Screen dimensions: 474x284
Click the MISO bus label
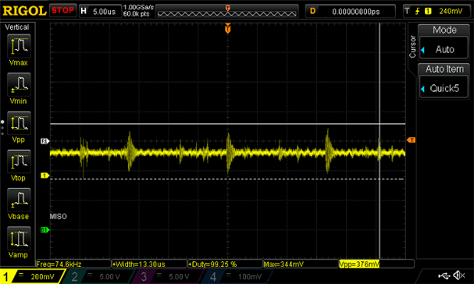point(58,217)
